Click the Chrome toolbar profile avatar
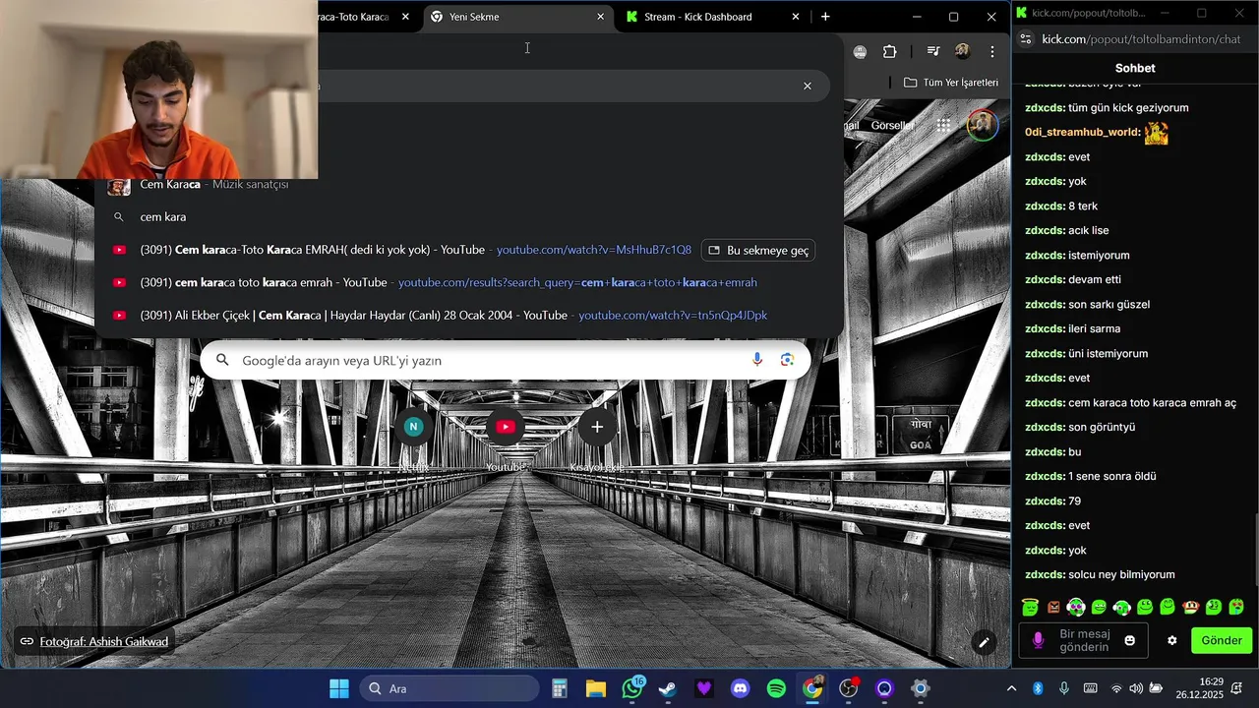 click(963, 52)
